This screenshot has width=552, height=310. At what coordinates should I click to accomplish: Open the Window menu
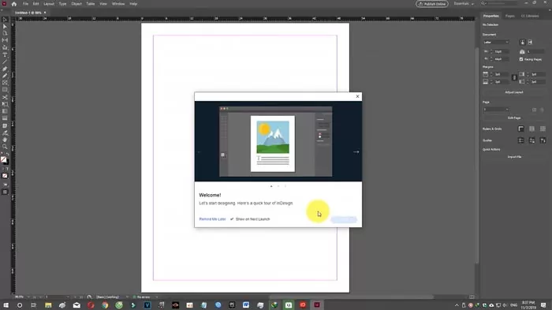(118, 4)
